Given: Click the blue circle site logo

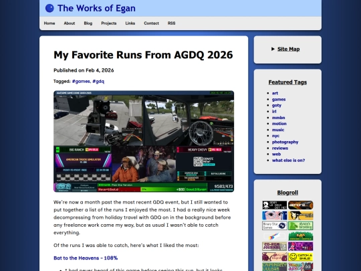Looking at the screenshot, I should coord(49,8).
